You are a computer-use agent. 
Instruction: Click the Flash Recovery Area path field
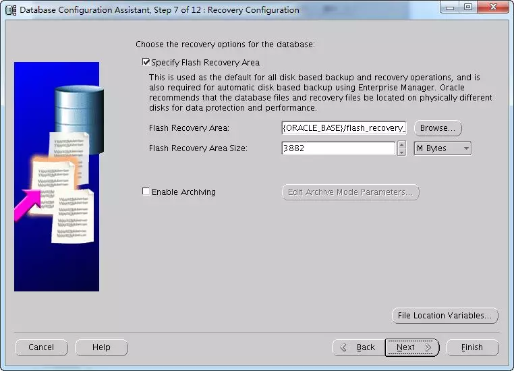click(x=344, y=127)
